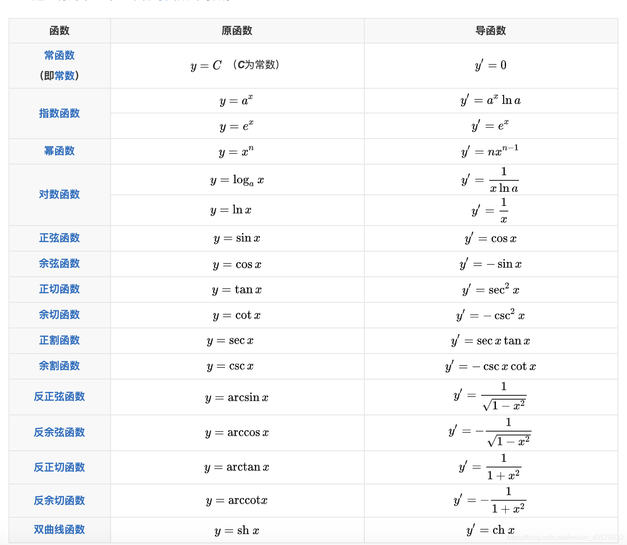Click the derivative y′ = −csc² x

pyautogui.click(x=490, y=315)
